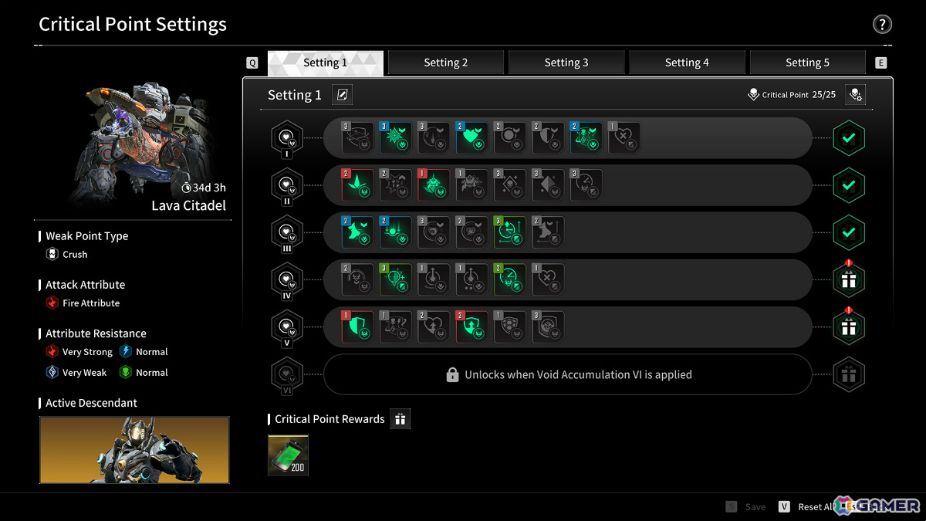Toggle the row I green checkmark
This screenshot has width=926, height=521.
click(849, 138)
